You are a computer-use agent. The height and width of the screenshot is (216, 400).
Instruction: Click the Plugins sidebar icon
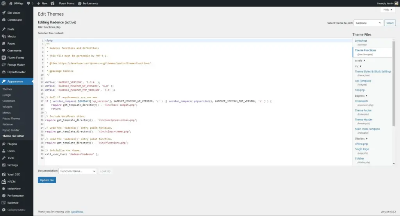coord(4,143)
